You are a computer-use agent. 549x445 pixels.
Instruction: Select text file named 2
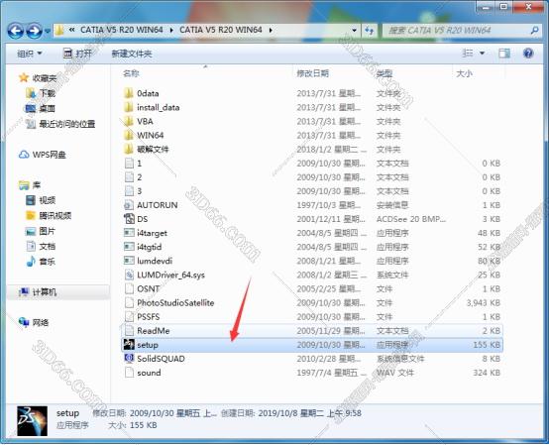140,177
